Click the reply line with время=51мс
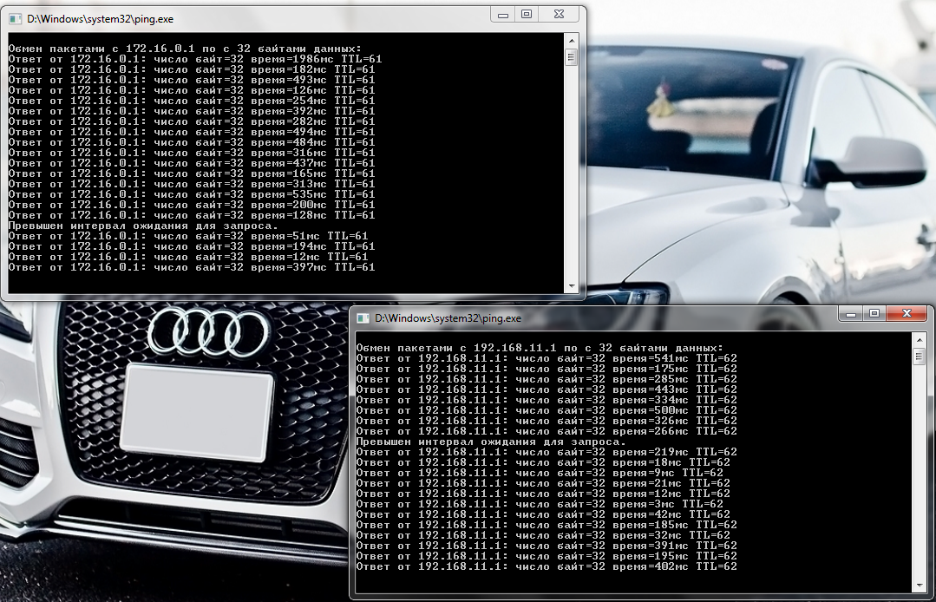This screenshot has height=602, width=936. pyautogui.click(x=188, y=236)
